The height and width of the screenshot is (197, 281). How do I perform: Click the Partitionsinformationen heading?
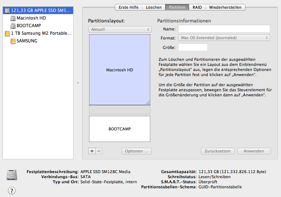tap(184, 21)
